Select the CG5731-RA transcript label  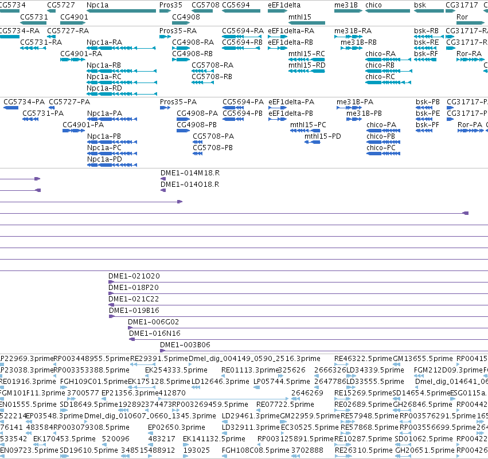pyautogui.click(x=41, y=42)
